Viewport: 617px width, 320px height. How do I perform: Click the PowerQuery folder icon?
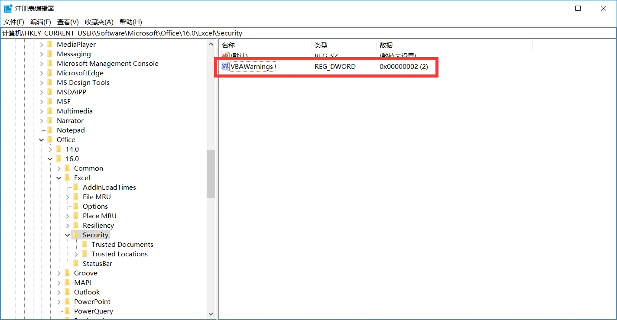coord(67,311)
